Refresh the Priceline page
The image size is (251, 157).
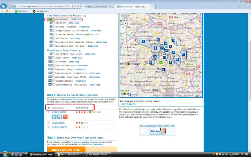[75, 6]
